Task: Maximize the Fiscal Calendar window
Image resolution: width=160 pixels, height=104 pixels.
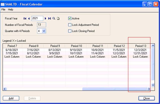Action: tap(150, 4)
